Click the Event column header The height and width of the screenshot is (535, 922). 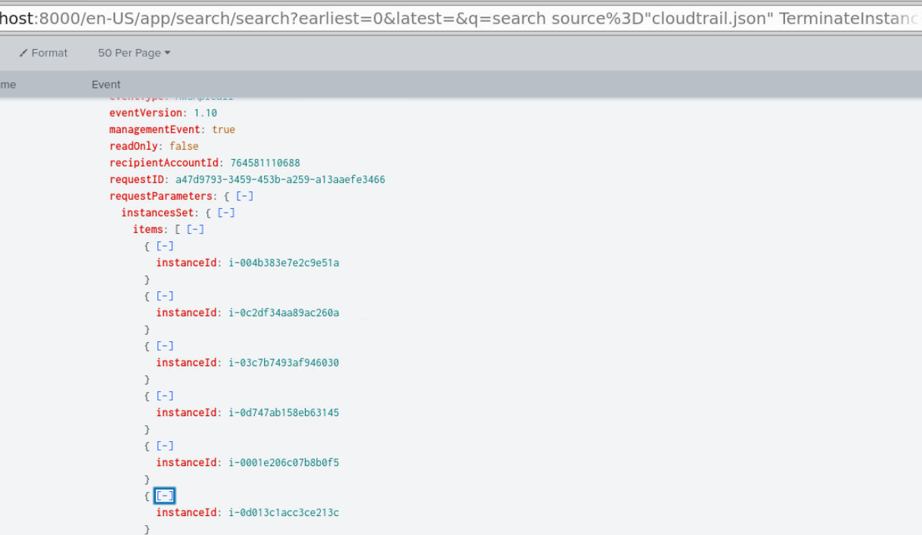click(x=106, y=85)
